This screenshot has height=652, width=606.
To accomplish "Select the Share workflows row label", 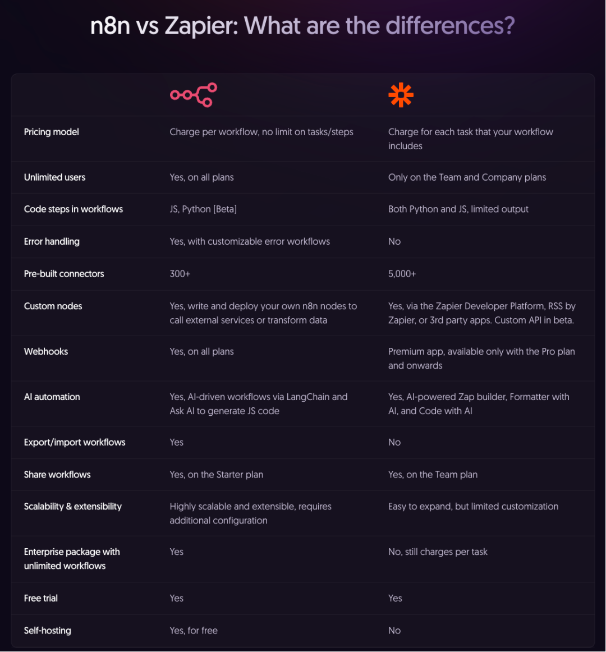I will pos(57,475).
